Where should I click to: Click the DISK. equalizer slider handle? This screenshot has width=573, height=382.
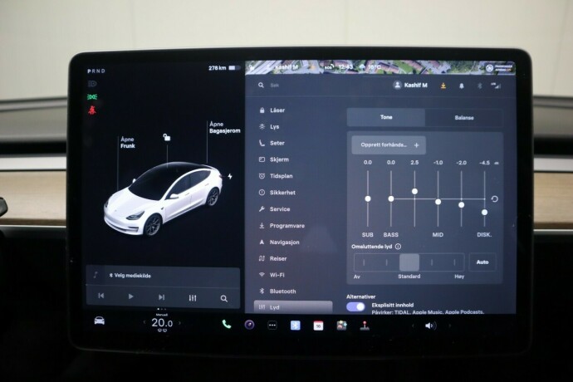[x=485, y=212]
